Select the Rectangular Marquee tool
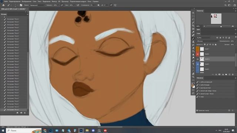 pos(193,16)
